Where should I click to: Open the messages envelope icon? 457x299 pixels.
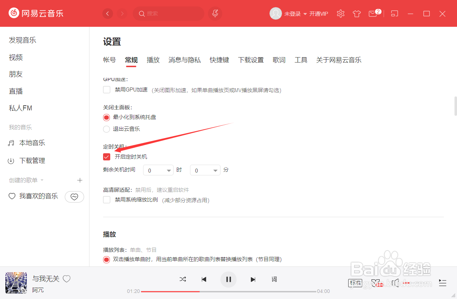pyautogui.click(x=373, y=14)
